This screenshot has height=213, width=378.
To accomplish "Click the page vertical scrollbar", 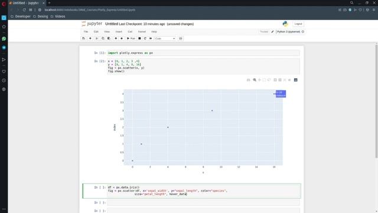I will 376,101.
